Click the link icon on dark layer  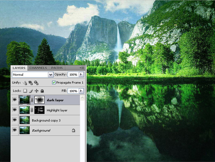point(32,100)
